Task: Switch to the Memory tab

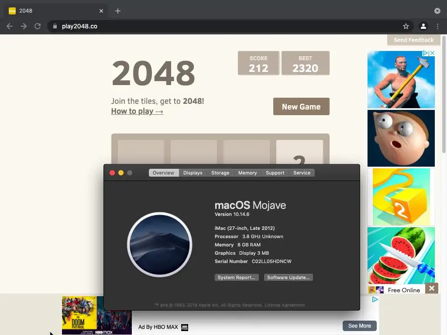Action: 248,173
